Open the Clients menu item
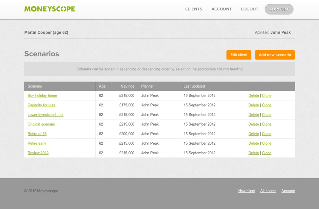This screenshot has width=319, height=209. (194, 9)
